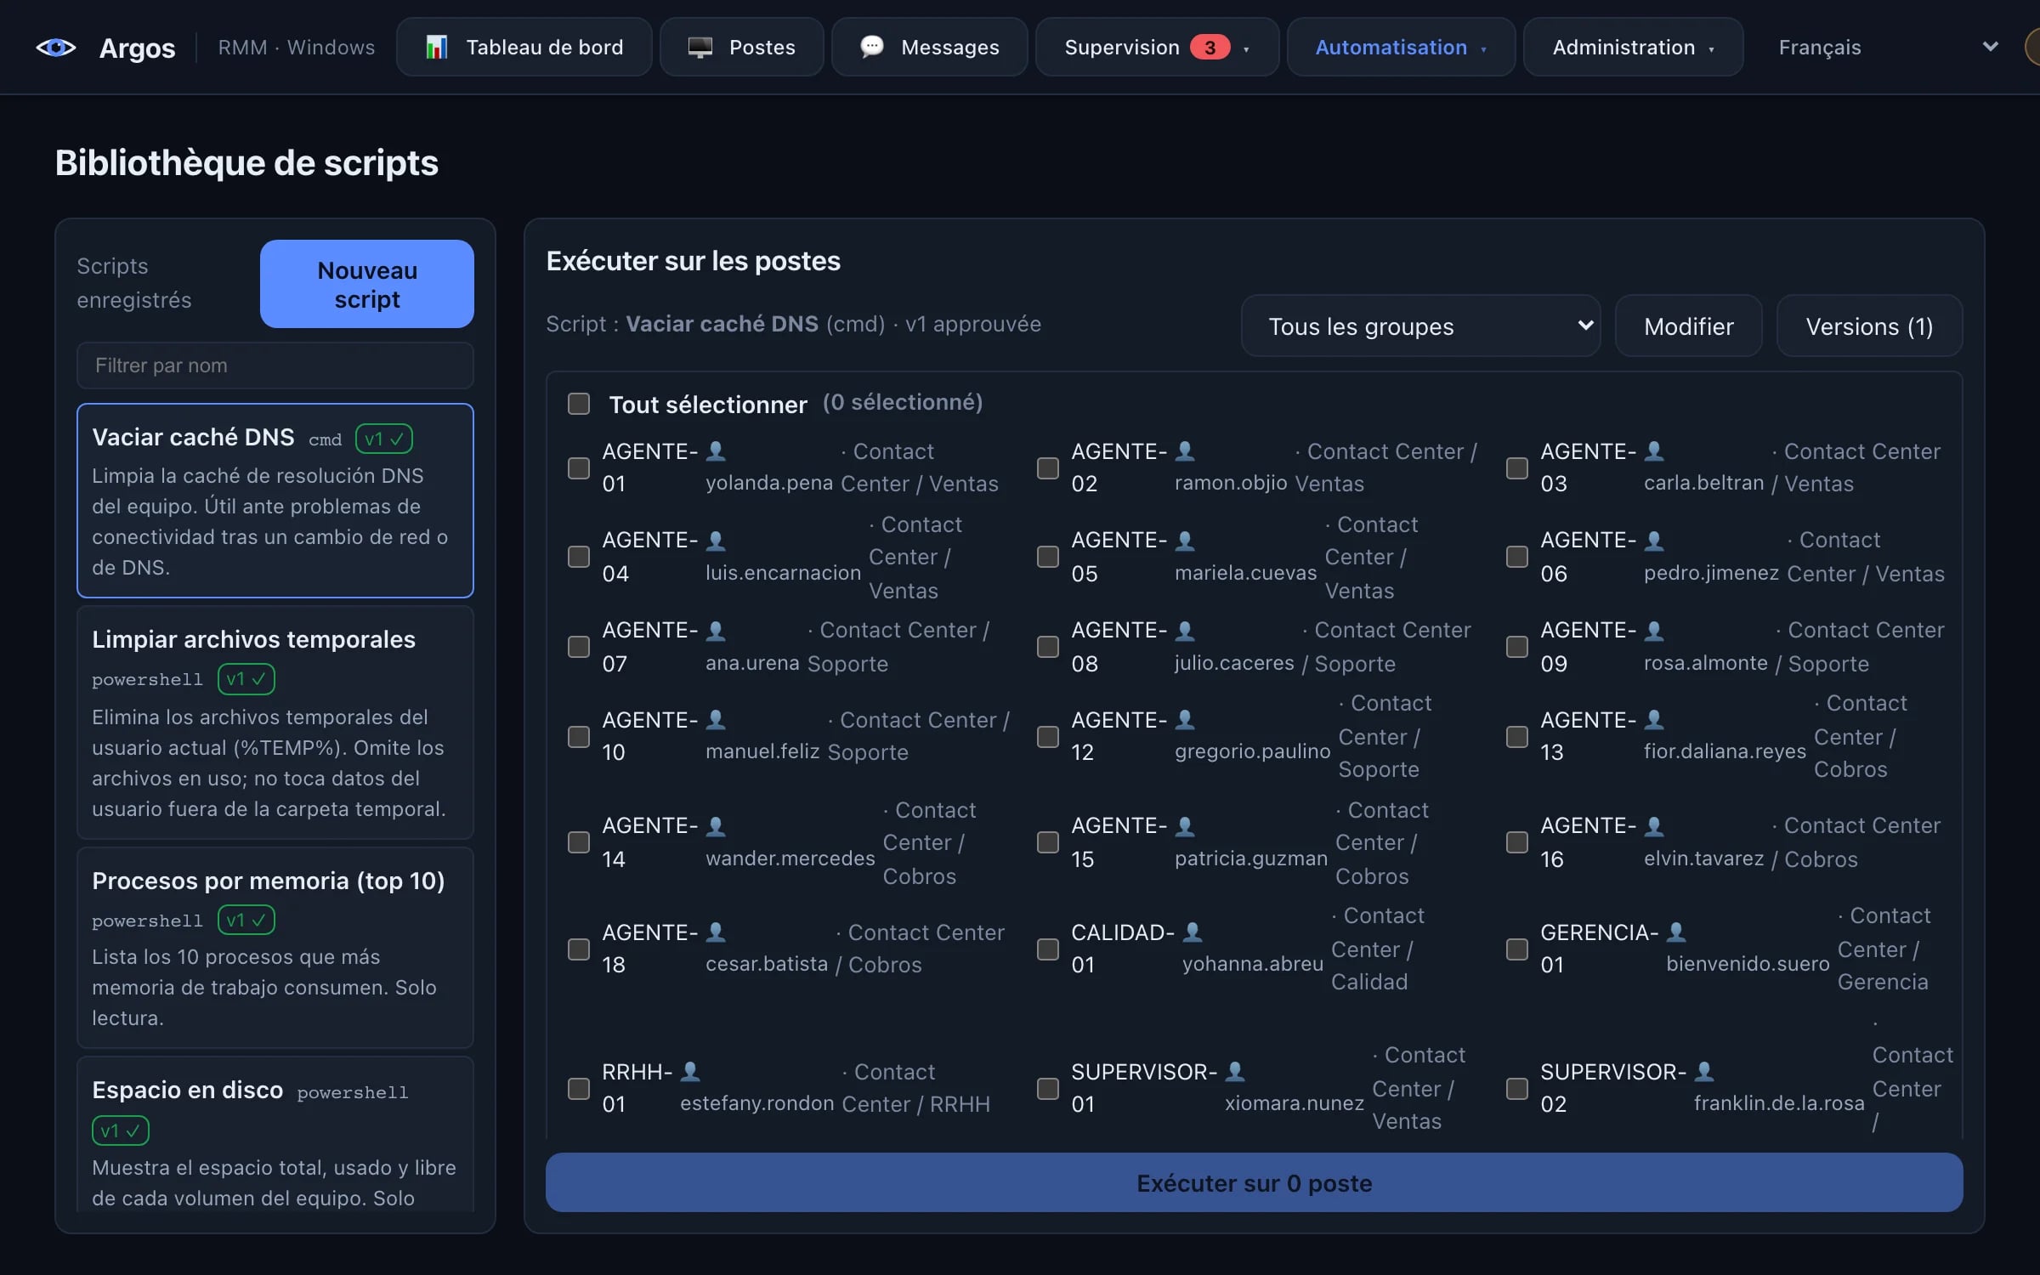Select the Procesos por memoria (top 10) script
Viewport: 2040px width, 1275px height.
tap(275, 948)
